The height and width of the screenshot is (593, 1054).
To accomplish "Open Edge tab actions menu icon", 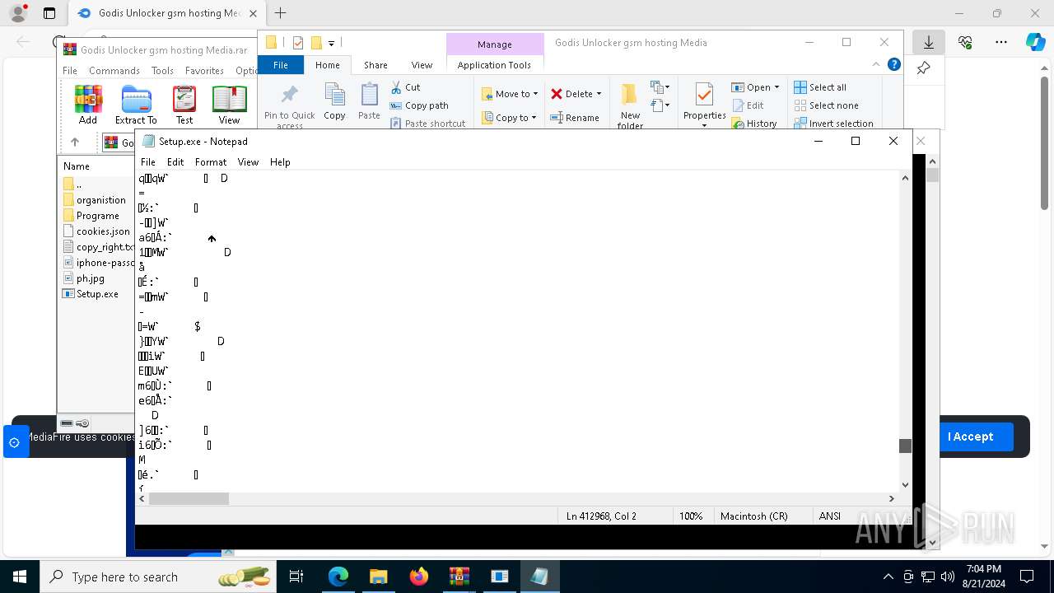I will pos(49,13).
